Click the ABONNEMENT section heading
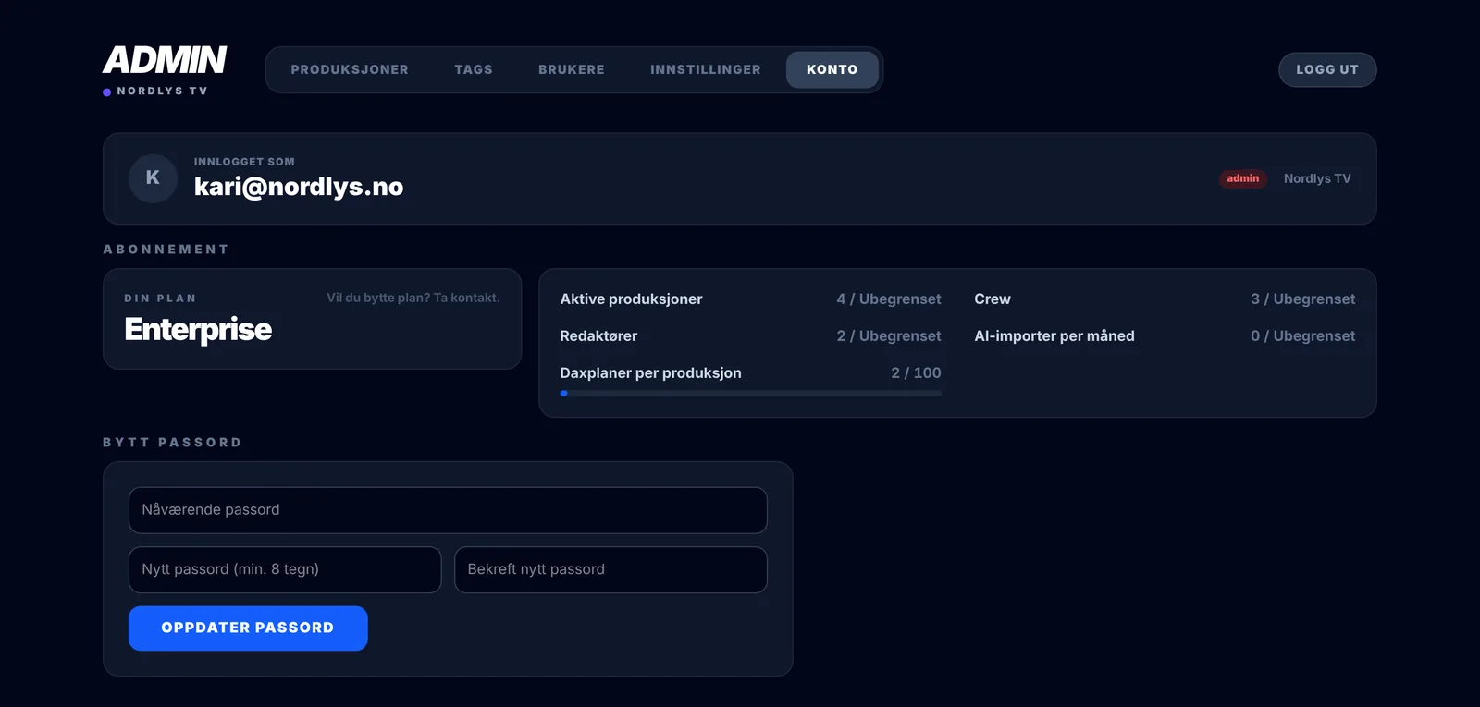1480x707 pixels. pos(166,250)
